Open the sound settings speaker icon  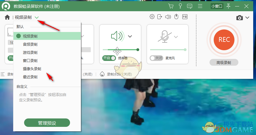coord(168,17)
